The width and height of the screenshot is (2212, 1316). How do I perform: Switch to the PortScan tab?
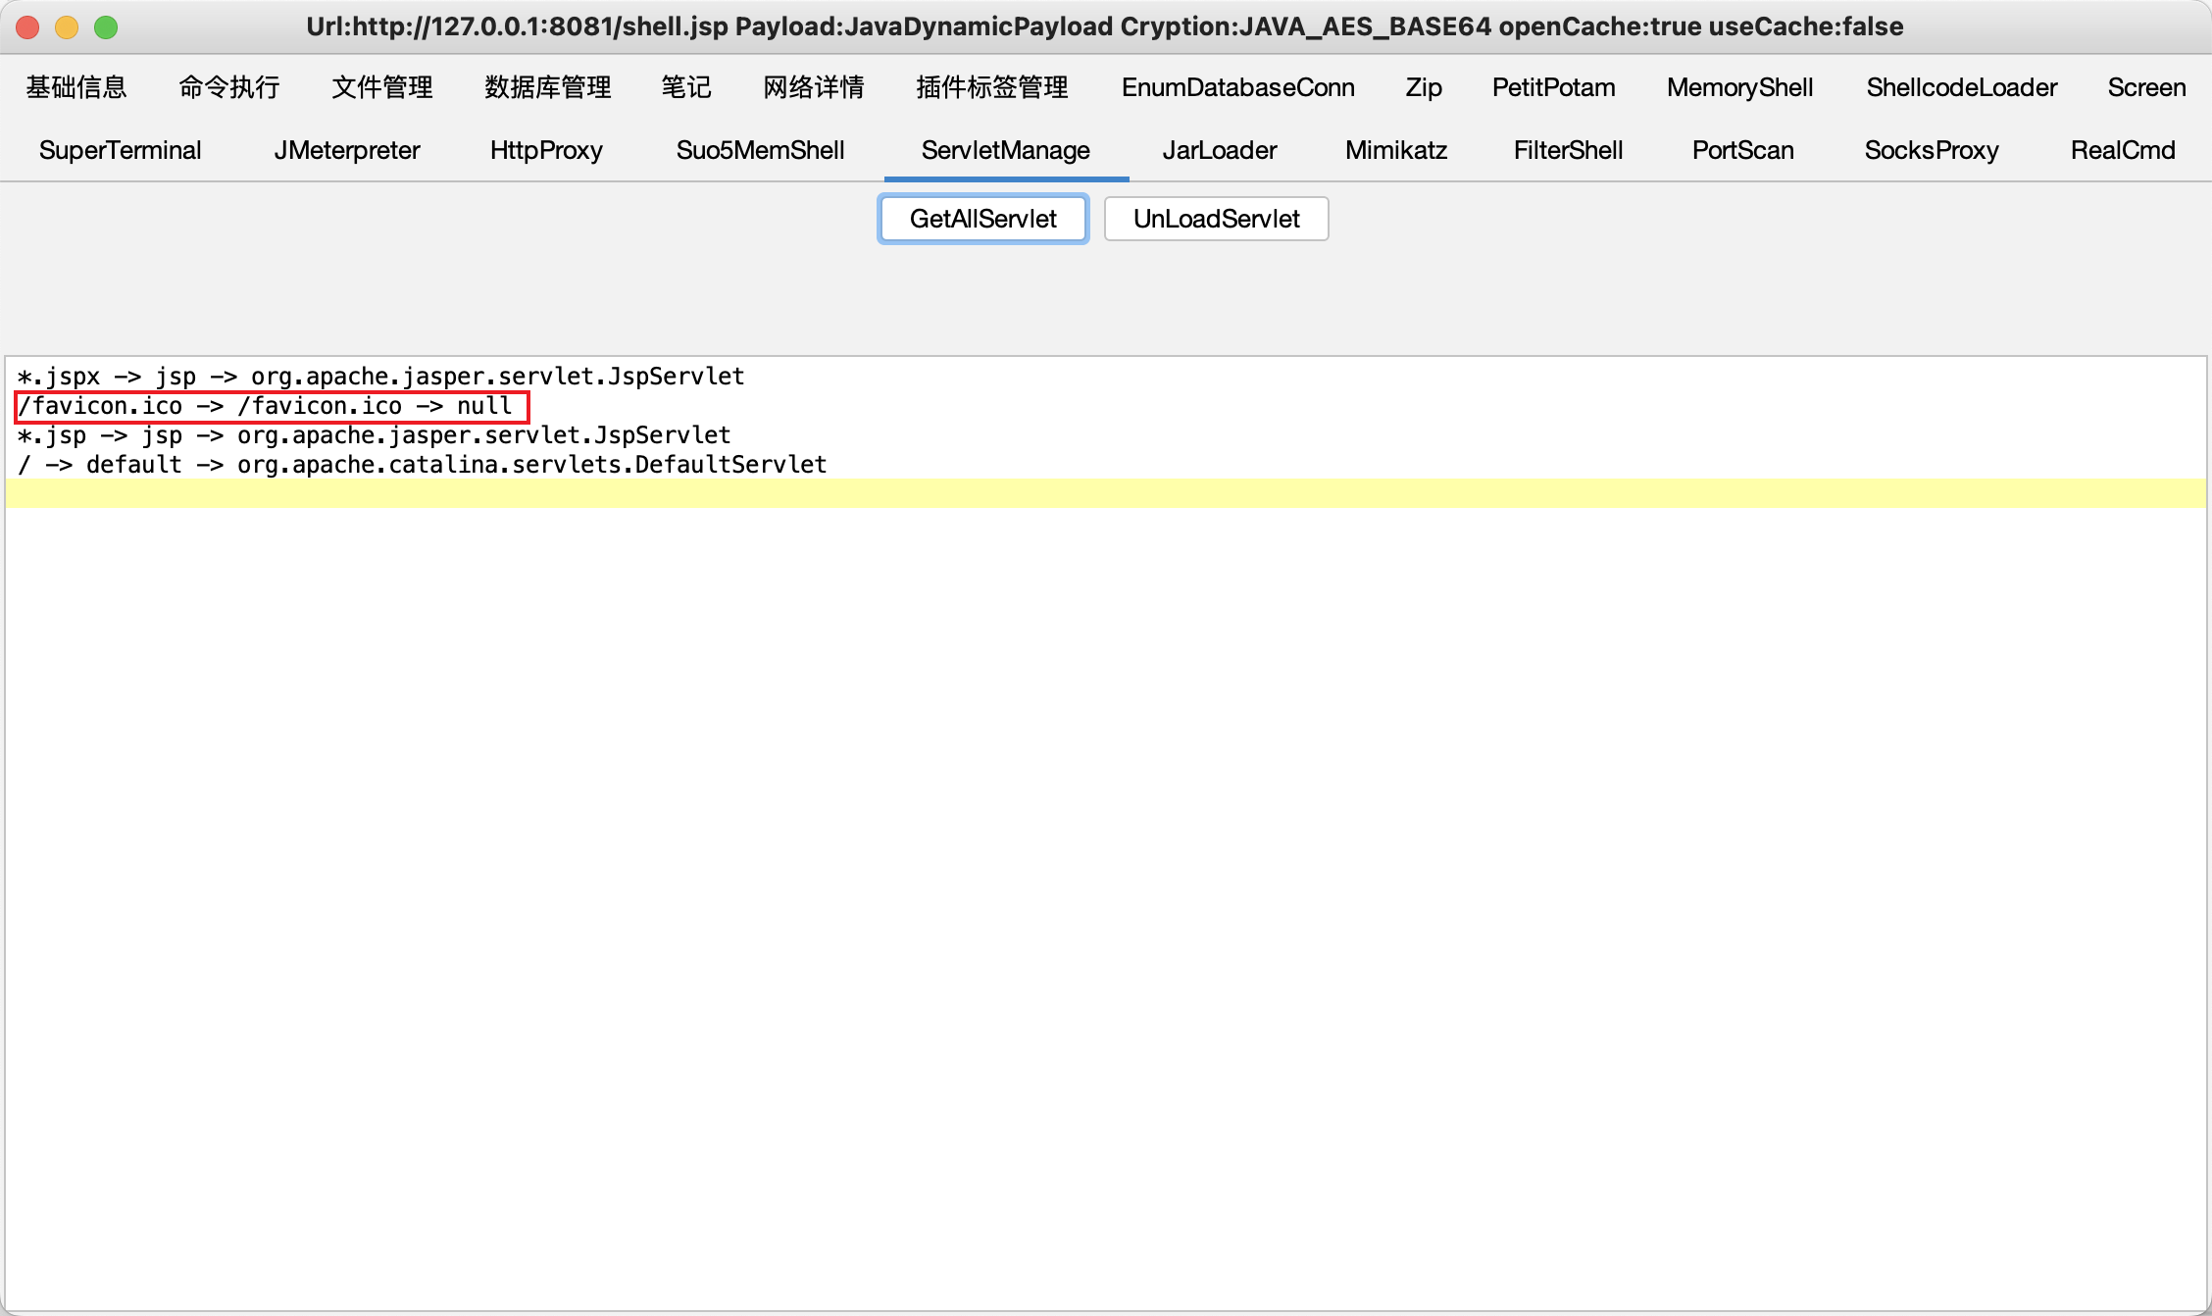(1742, 150)
